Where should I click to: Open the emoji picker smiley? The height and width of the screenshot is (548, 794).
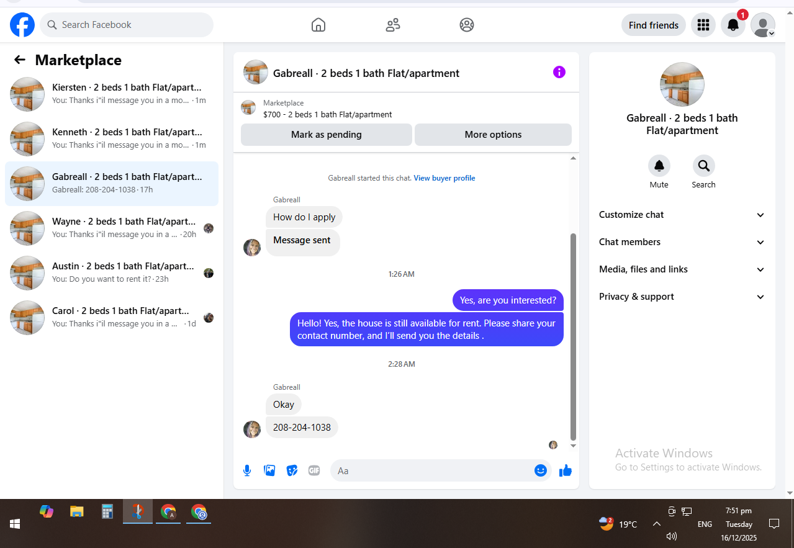coord(541,470)
